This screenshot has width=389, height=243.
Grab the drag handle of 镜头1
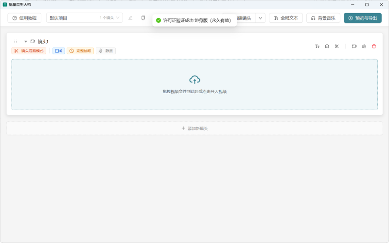tap(16, 41)
